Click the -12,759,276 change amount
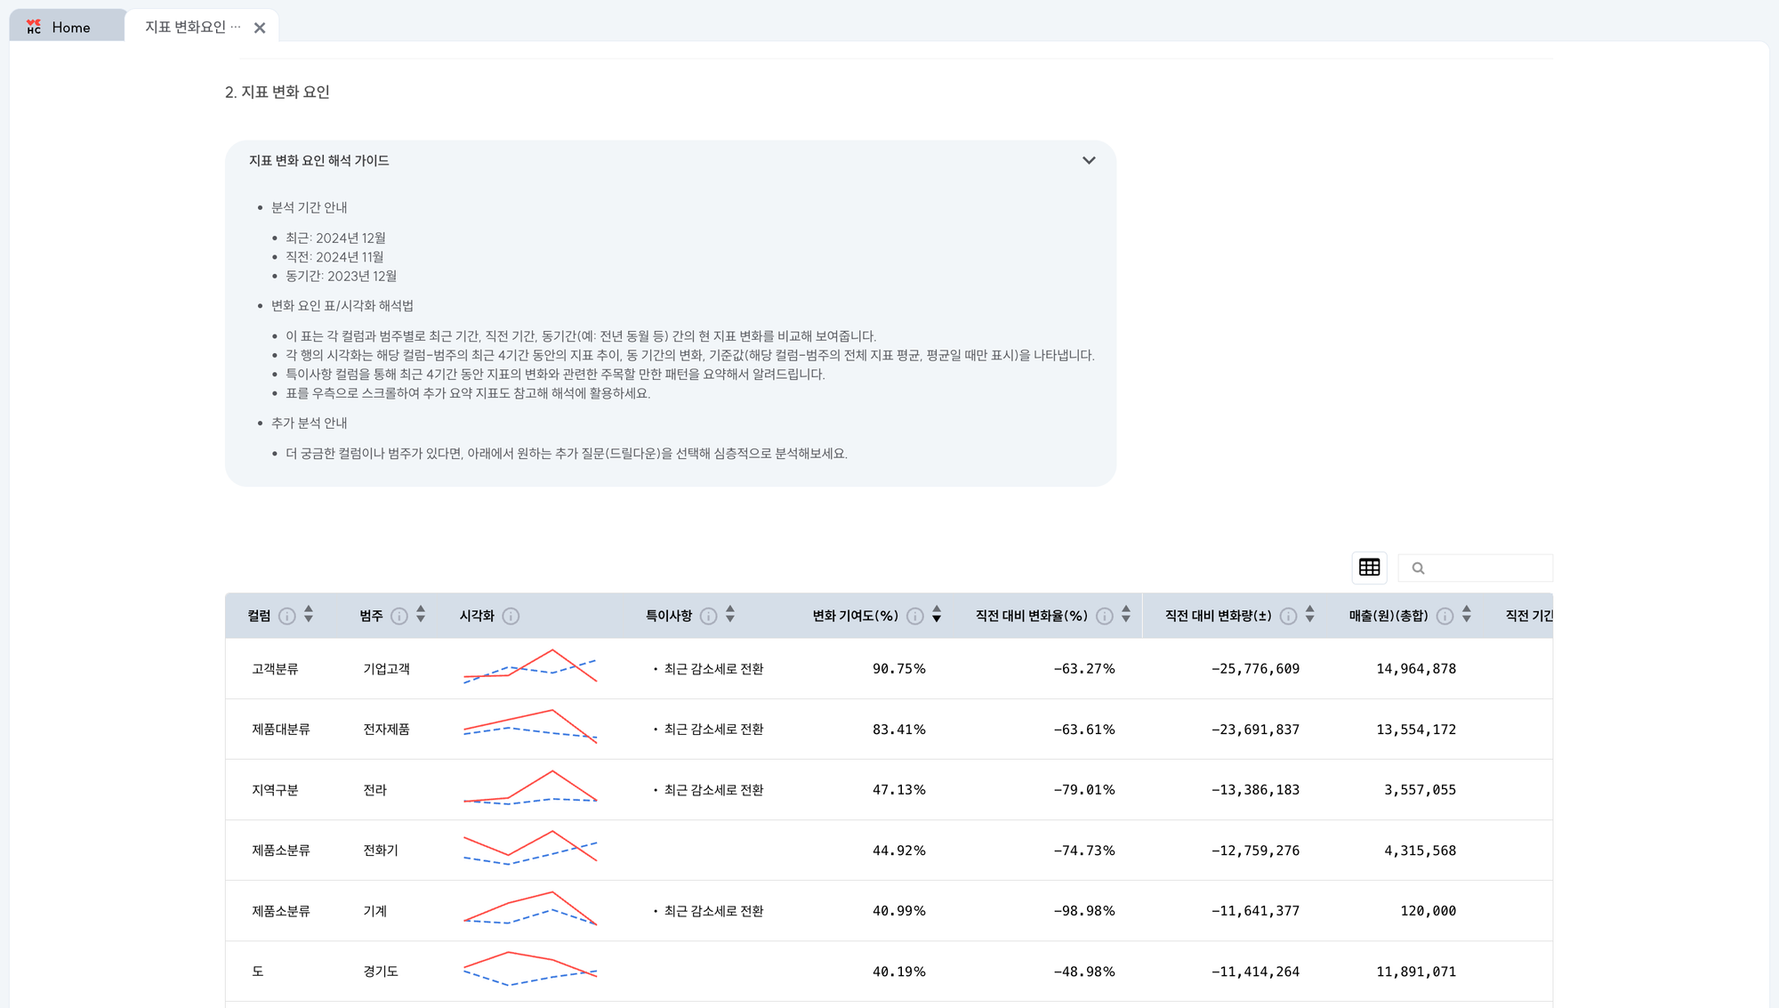The width and height of the screenshot is (1779, 1008). click(1255, 851)
